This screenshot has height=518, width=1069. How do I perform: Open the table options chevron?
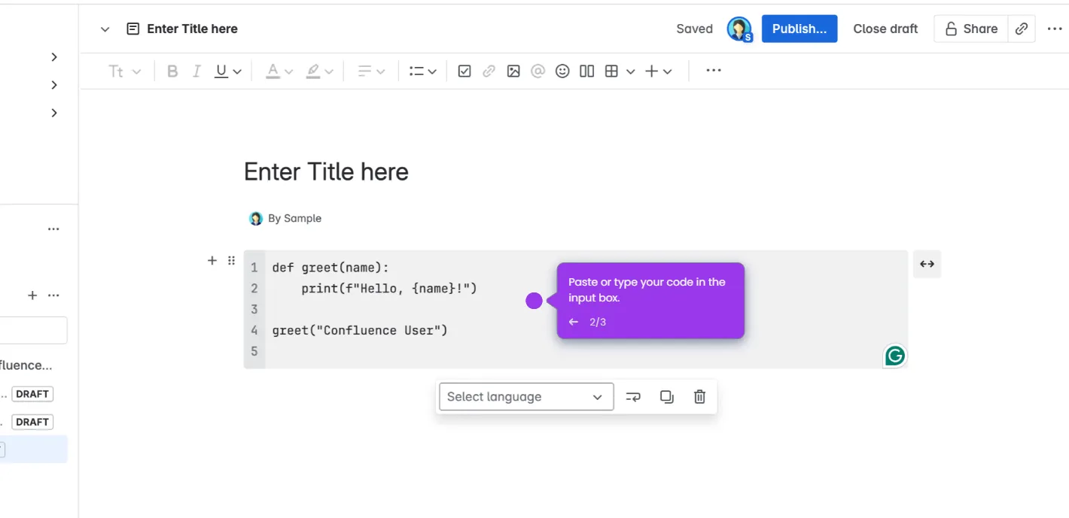click(x=631, y=71)
